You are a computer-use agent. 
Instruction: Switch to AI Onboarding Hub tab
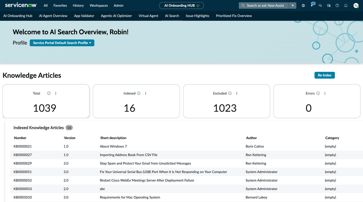click(x=18, y=16)
